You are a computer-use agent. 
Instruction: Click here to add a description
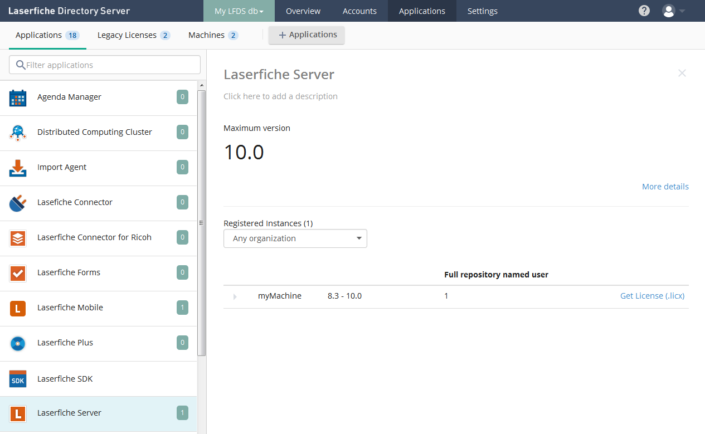click(280, 96)
